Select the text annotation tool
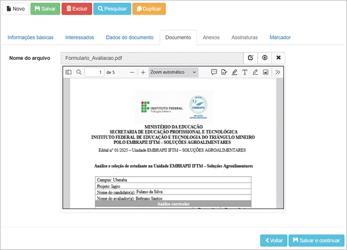 pos(245,72)
